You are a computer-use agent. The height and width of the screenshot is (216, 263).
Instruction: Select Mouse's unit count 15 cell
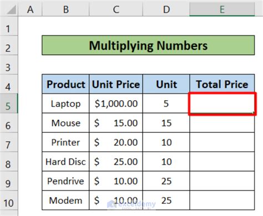166,123
